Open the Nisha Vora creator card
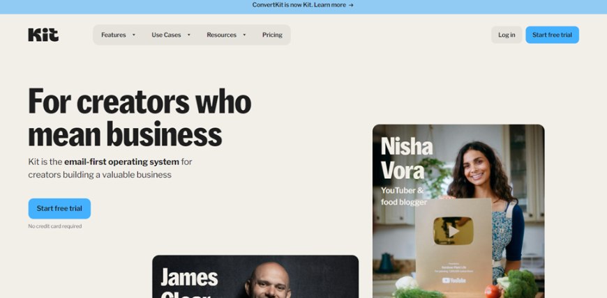 (x=458, y=211)
